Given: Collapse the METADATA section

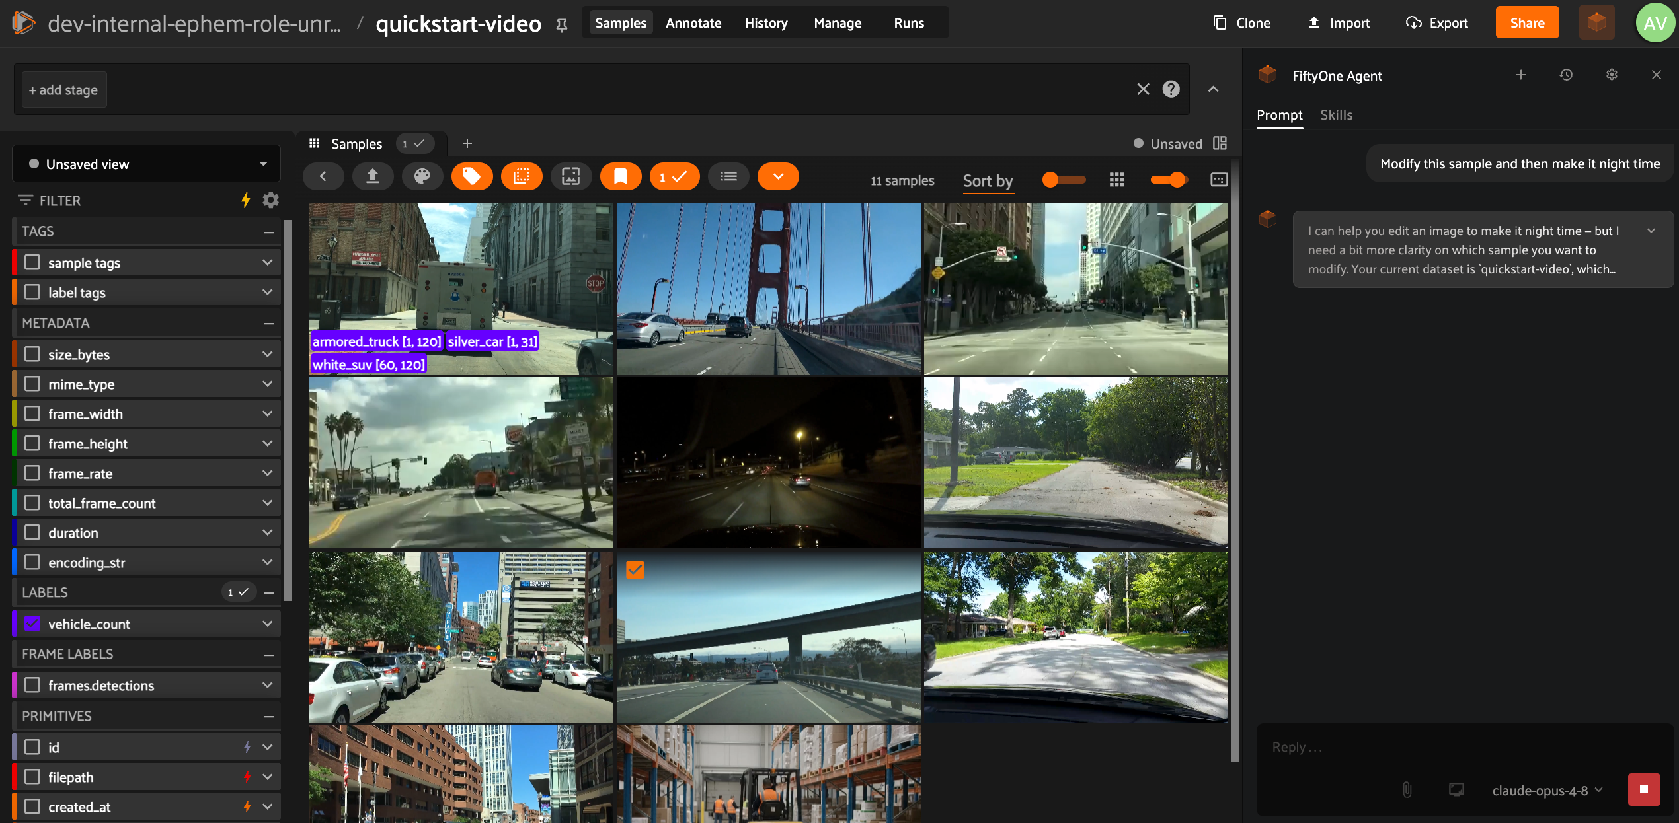Looking at the screenshot, I should click(269, 324).
